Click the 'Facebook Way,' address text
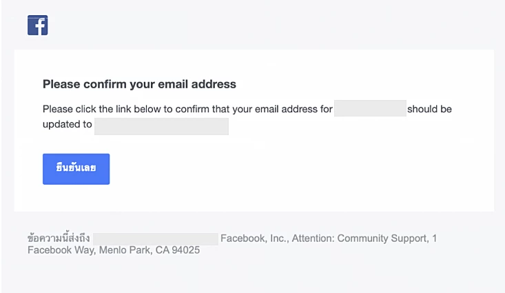505x293 pixels. click(61, 250)
